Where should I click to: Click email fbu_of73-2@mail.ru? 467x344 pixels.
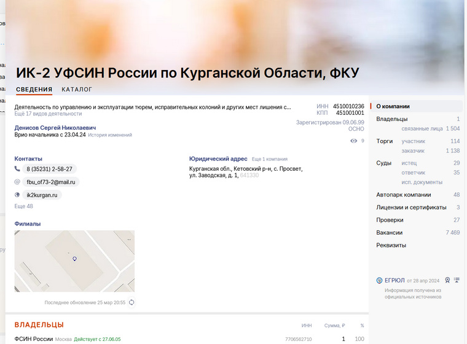click(51, 182)
